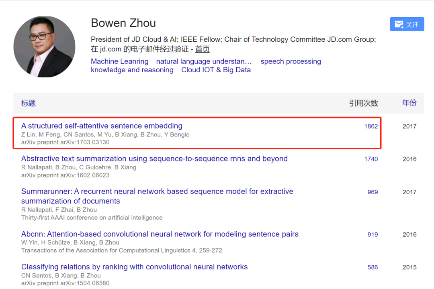434x289 pixels.
Task: View the 1740 citing articles
Action: tap(371, 159)
